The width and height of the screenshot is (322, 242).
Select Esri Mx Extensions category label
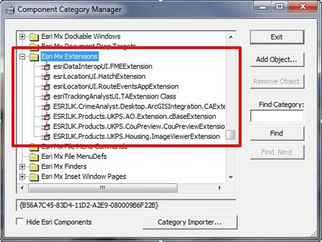[69, 56]
